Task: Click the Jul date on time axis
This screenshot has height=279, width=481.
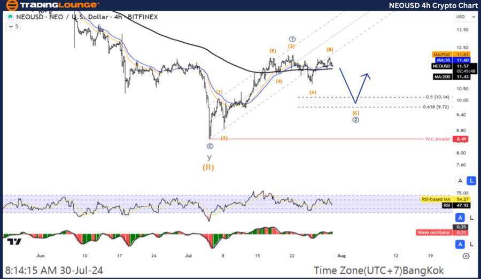Action: point(188,255)
